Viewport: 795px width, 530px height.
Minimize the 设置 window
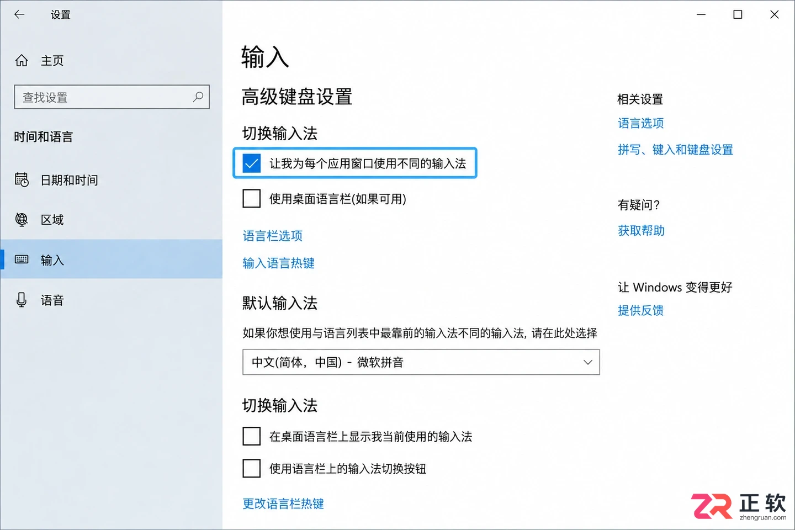701,14
